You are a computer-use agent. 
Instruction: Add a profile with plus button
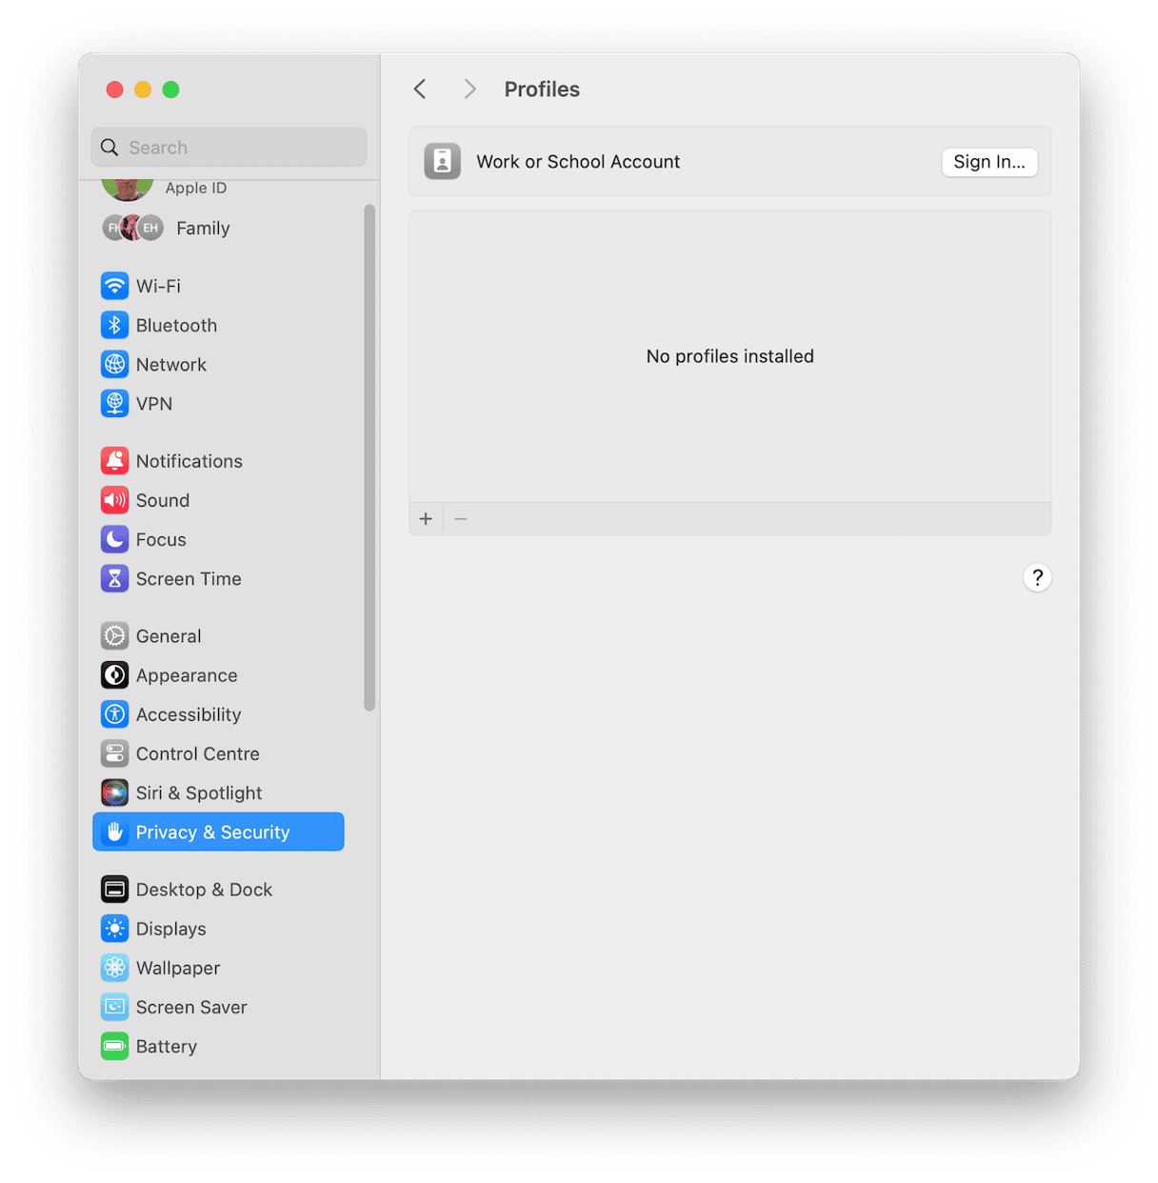pyautogui.click(x=426, y=519)
